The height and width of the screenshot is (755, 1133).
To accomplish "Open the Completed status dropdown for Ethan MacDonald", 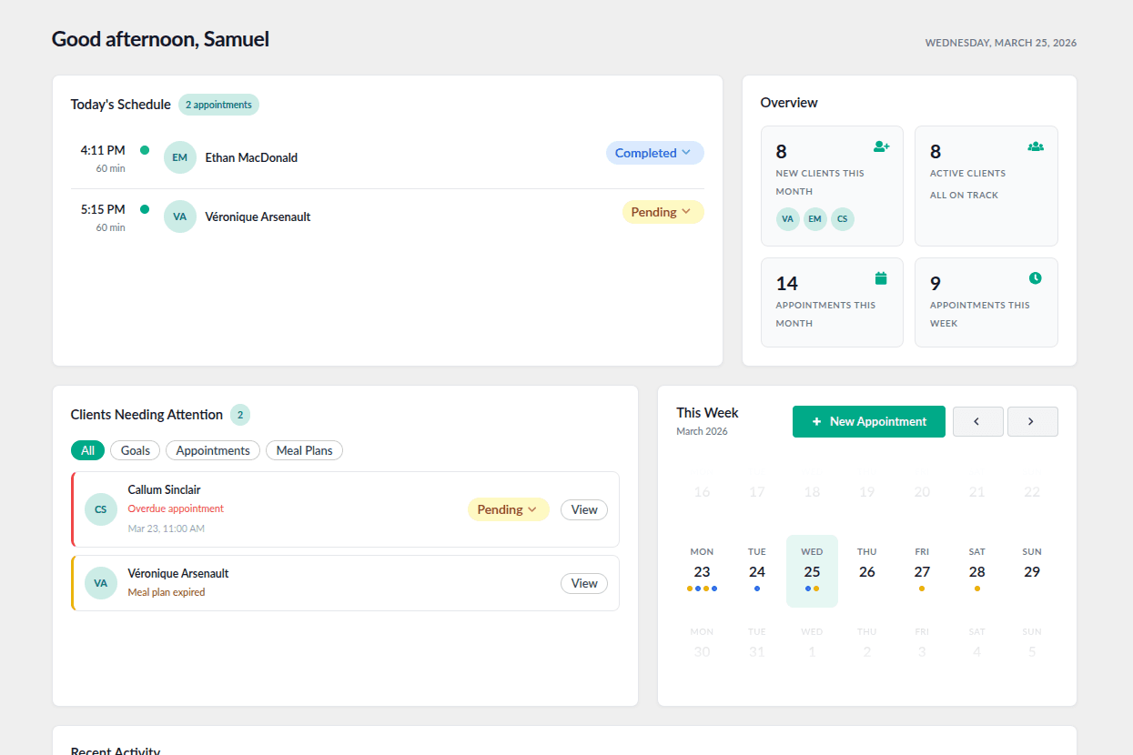I will 654,153.
